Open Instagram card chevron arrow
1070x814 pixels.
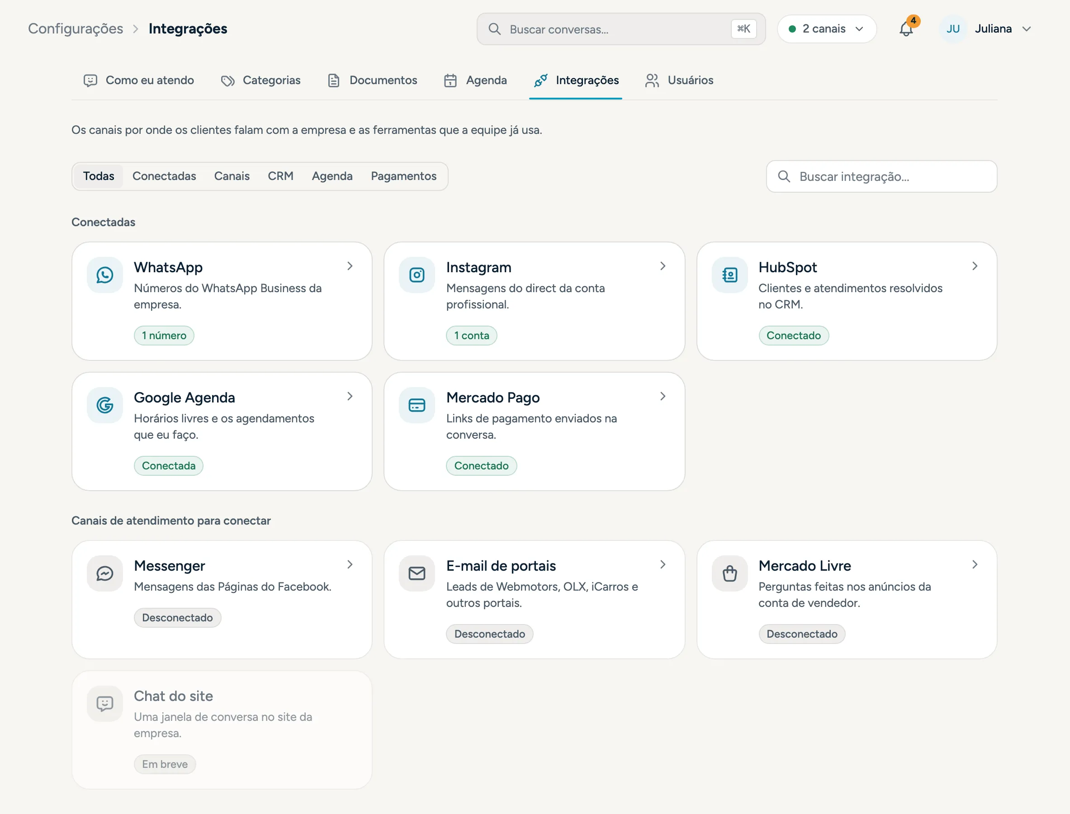663,266
